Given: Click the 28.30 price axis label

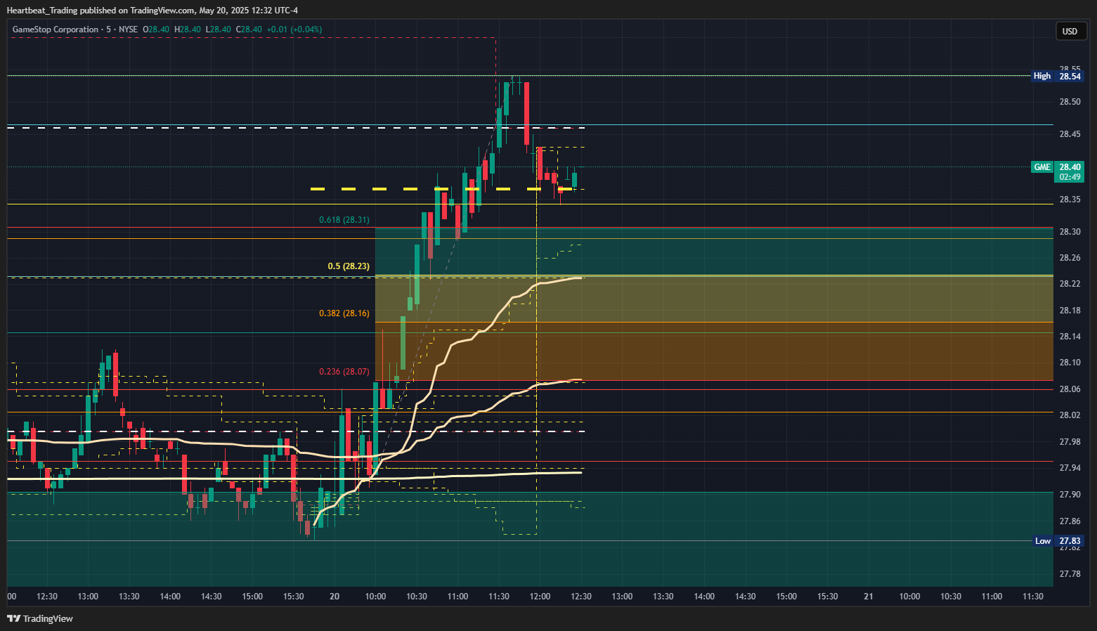Looking at the screenshot, I should [x=1070, y=232].
